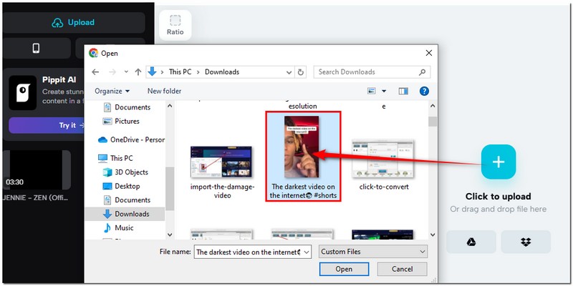573x286 pixels.
Task: Click the plus upload icon
Action: coord(498,162)
